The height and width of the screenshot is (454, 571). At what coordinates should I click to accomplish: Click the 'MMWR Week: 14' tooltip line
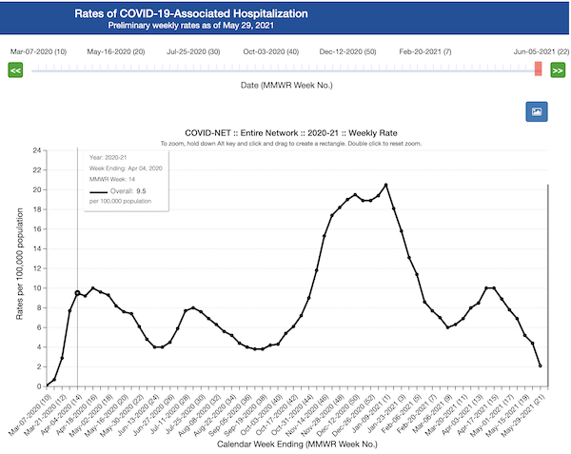(112, 179)
